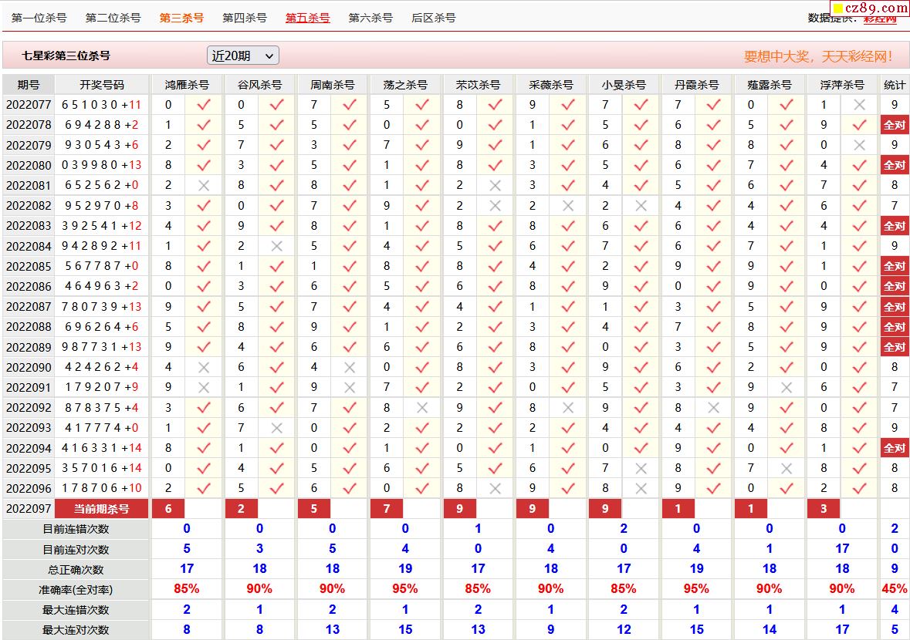Open the 近20期 period dropdown
The width and height of the screenshot is (910, 640).
point(242,56)
